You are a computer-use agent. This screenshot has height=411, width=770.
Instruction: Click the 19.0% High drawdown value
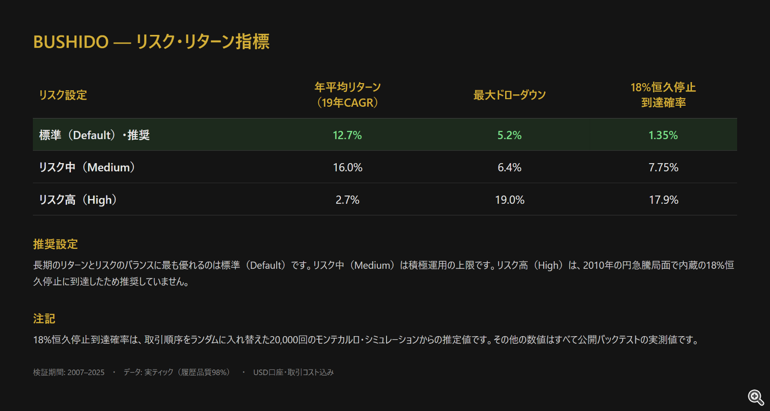(509, 200)
